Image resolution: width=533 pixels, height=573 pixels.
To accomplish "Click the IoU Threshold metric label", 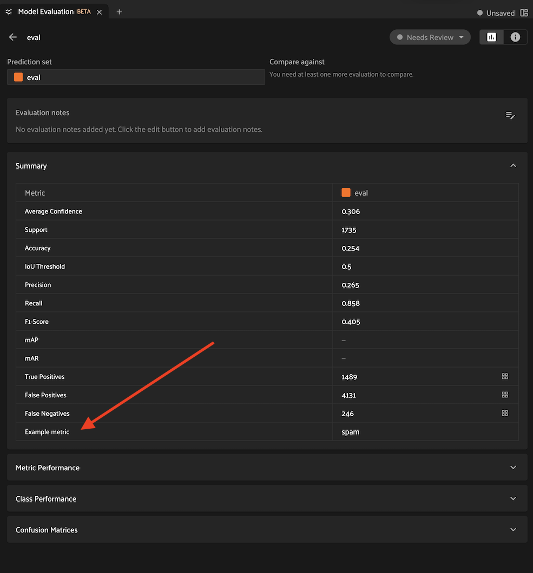I will click(44, 266).
